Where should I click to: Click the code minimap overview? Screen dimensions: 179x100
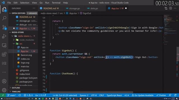pos(170,29)
